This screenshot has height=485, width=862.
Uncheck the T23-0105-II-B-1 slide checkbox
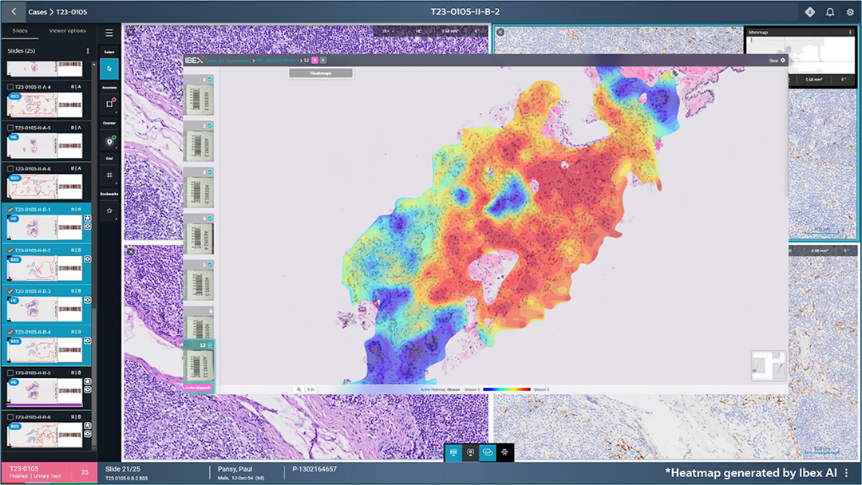[10, 210]
